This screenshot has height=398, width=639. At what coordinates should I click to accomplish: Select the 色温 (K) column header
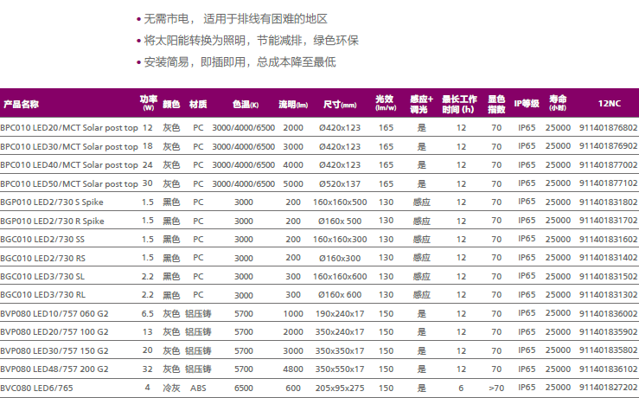[x=246, y=104]
